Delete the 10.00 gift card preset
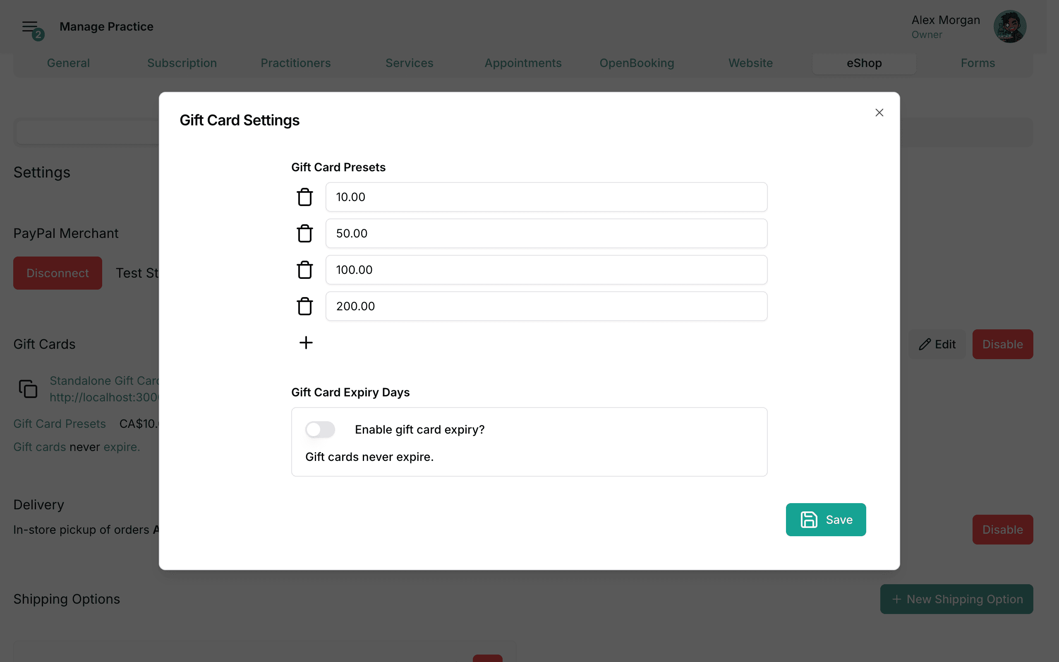 pyautogui.click(x=304, y=197)
